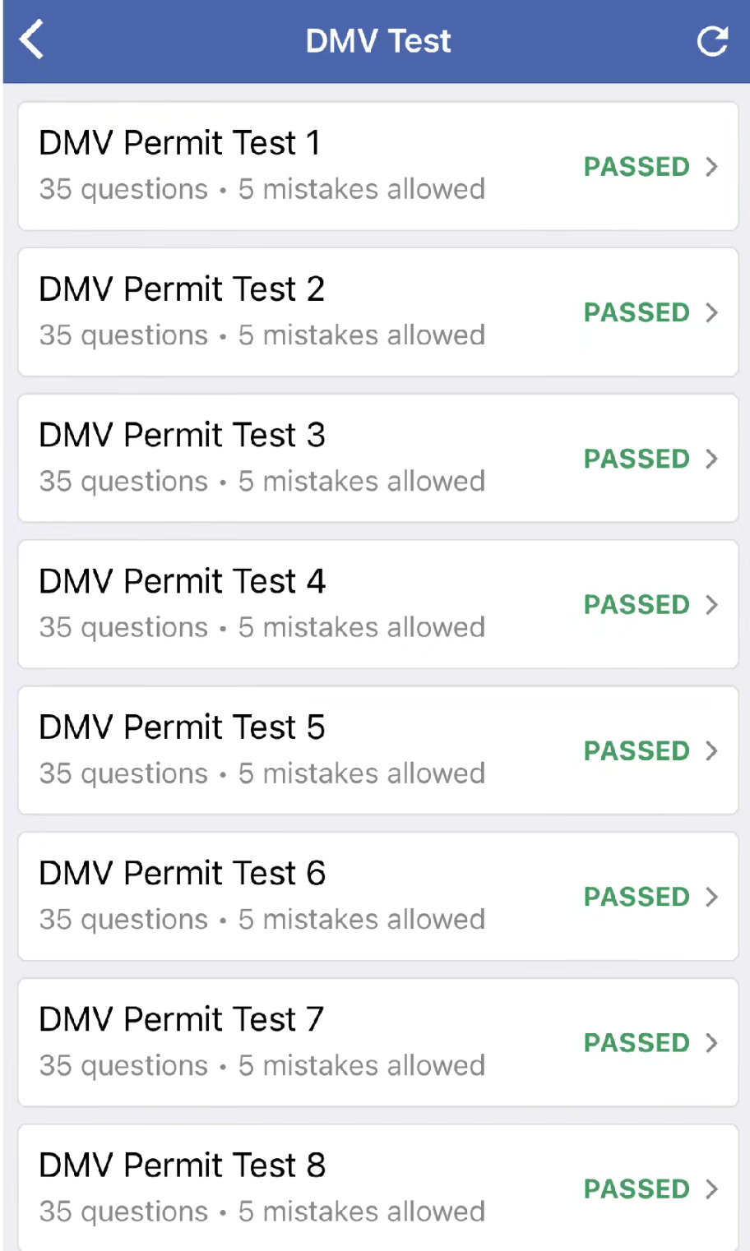
Task: Click PASSED status on Test 3
Action: coord(637,459)
